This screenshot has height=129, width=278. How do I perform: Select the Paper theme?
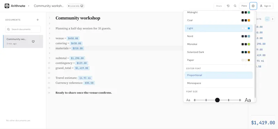tap(219, 60)
